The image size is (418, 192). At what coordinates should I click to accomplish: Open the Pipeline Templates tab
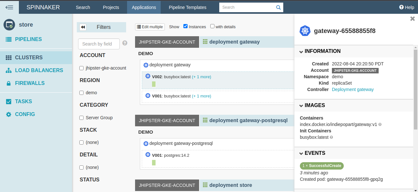click(188, 7)
